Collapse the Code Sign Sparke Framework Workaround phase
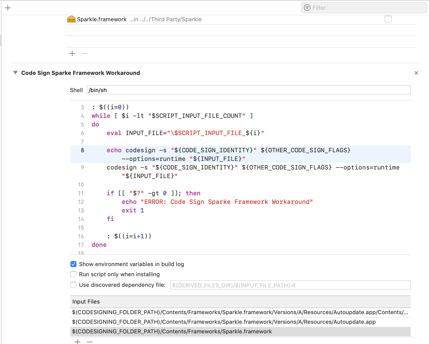The height and width of the screenshot is (344, 429). (x=15, y=73)
